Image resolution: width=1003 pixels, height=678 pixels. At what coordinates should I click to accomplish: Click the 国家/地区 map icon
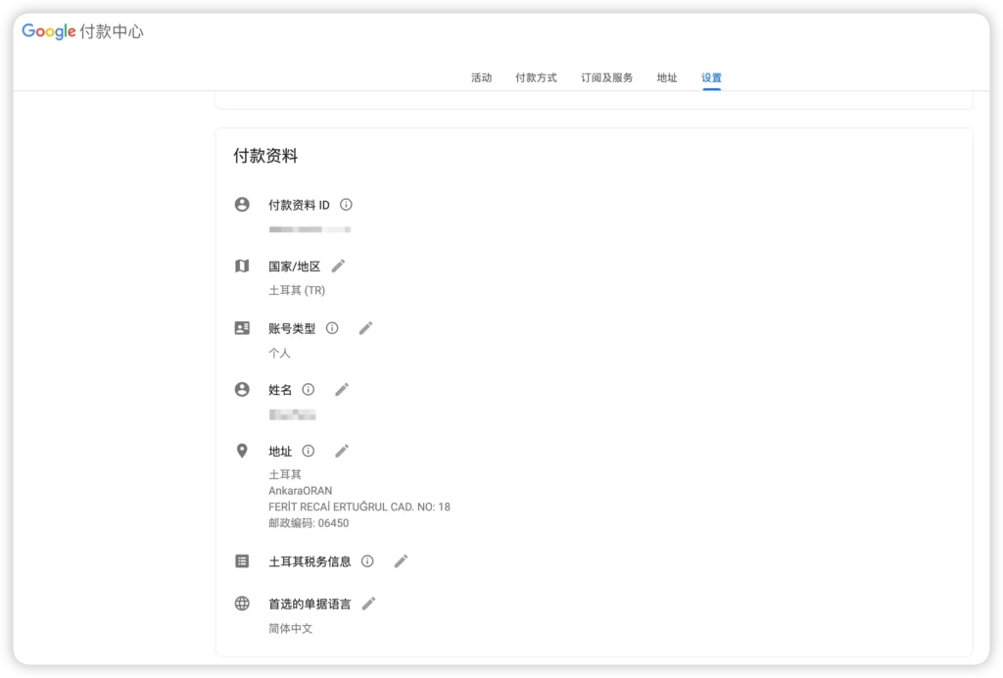point(242,266)
